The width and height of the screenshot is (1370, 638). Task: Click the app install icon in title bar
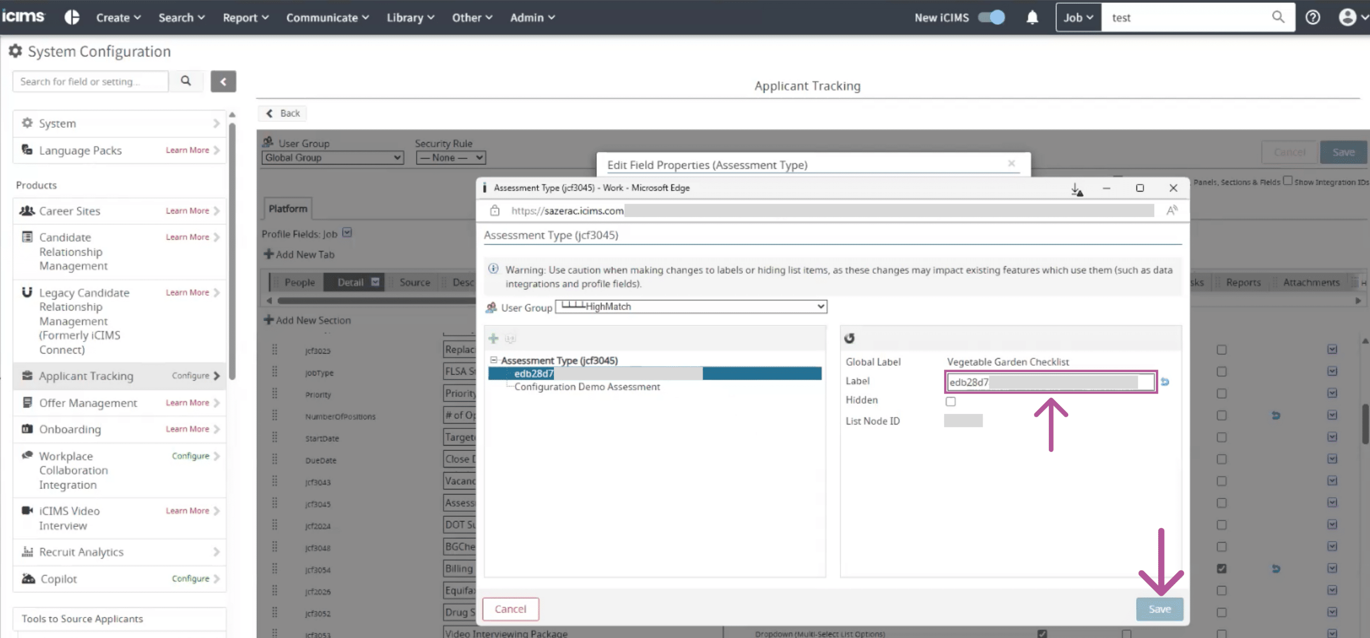[x=1077, y=189]
